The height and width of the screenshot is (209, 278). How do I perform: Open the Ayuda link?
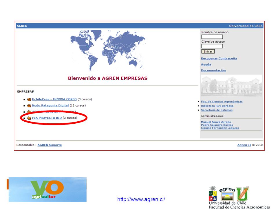pos(206,64)
